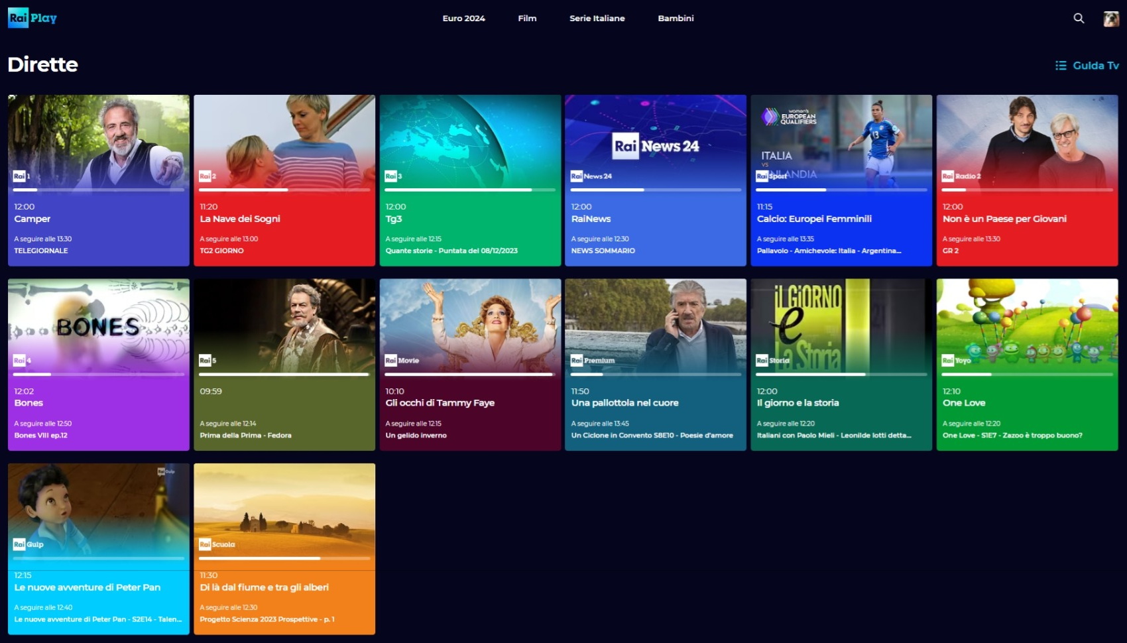Open the Film menu item
This screenshot has height=643, width=1127.
pyautogui.click(x=527, y=19)
